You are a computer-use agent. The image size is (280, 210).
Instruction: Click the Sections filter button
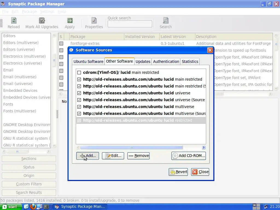click(29, 159)
